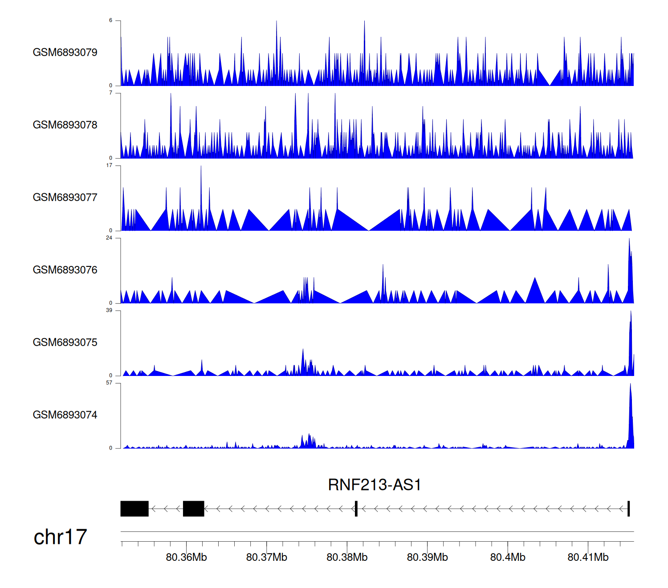
Task: Select the 80.39Mb coordinate label
Action: click(427, 557)
